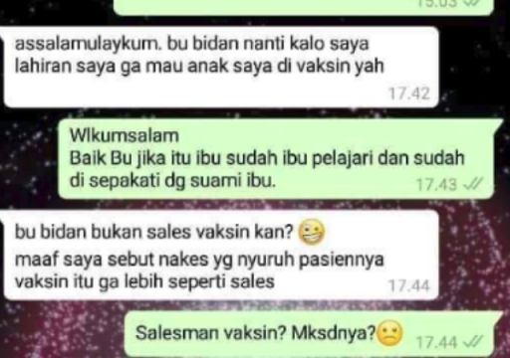The width and height of the screenshot is (510, 358).
Task: Select the 'assalamulaykum. bu bidan' message bubble
Action: (x=221, y=68)
